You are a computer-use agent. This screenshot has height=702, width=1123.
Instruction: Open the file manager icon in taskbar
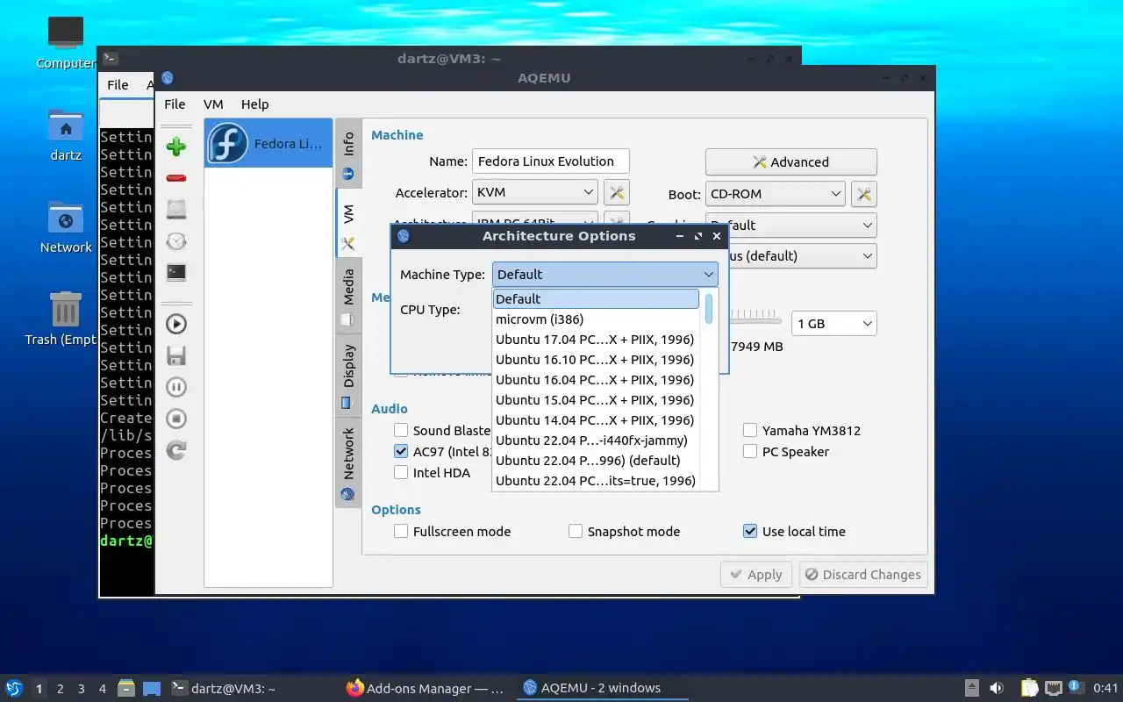click(x=125, y=688)
